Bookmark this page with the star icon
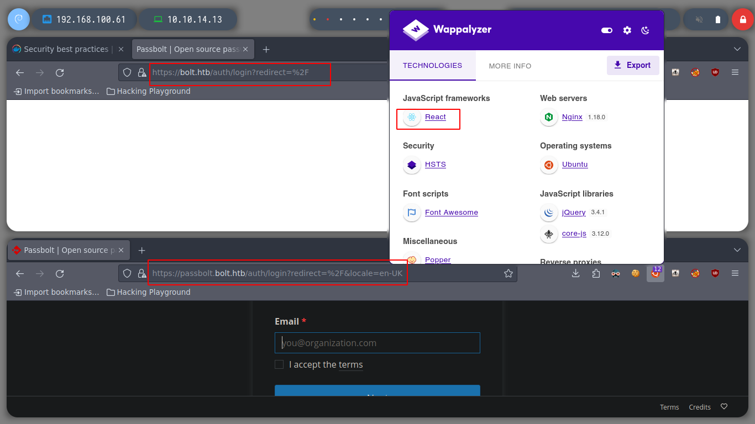Image resolution: width=755 pixels, height=424 pixels. tap(508, 273)
